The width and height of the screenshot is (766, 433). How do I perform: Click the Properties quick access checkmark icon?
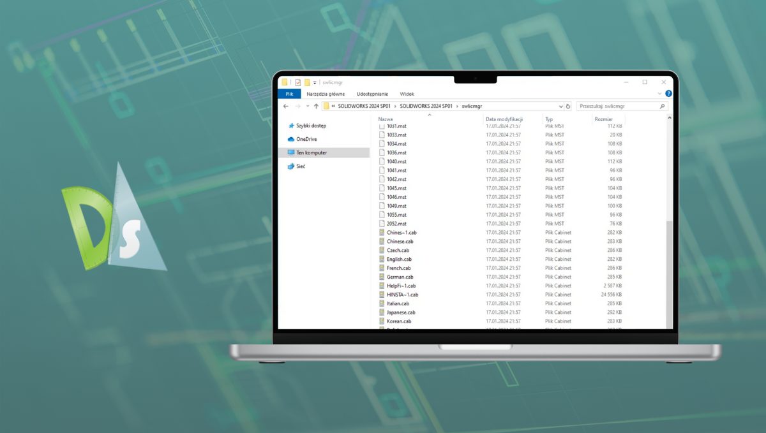pyautogui.click(x=297, y=82)
